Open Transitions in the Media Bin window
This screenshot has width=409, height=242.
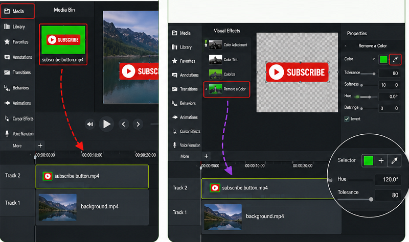pyautogui.click(x=17, y=72)
